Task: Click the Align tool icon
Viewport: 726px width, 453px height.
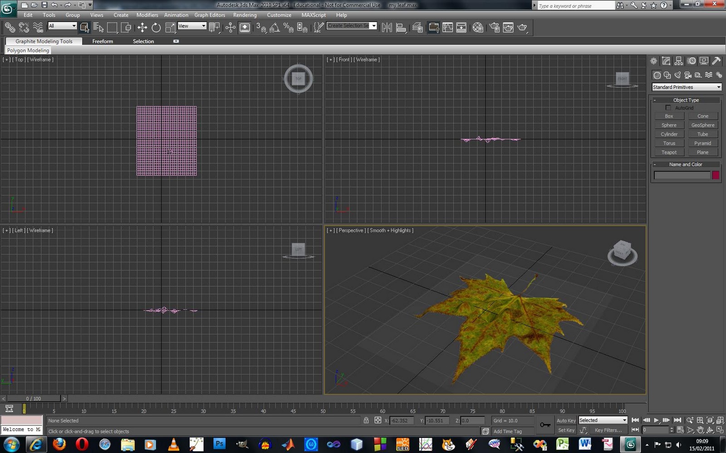Action: tap(401, 28)
